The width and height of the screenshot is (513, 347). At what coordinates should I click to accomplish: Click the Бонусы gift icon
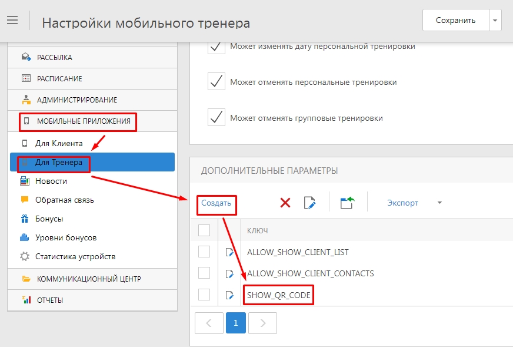coord(25,219)
